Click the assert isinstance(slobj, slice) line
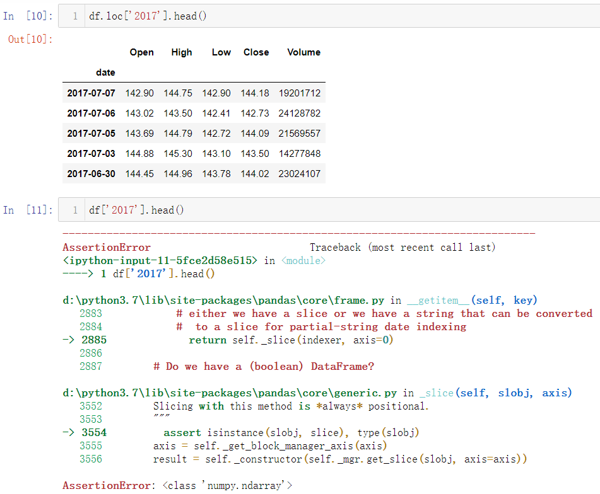600x494 pixels. [291, 432]
